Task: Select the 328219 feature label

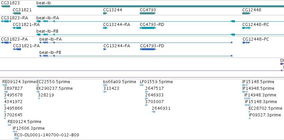Action: click(46, 95)
